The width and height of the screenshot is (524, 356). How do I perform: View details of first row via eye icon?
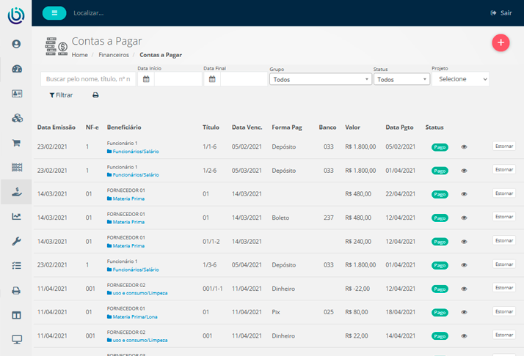tap(464, 147)
